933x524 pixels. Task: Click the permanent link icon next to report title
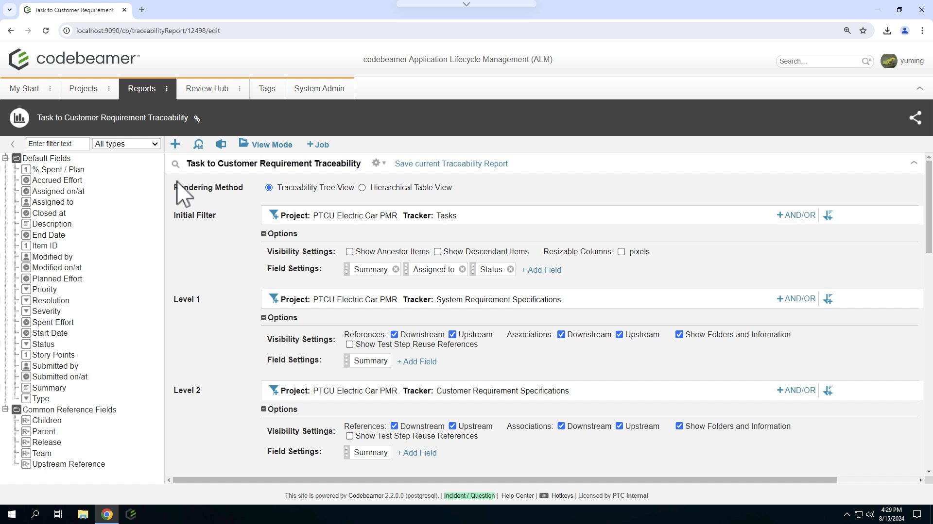pos(197,118)
